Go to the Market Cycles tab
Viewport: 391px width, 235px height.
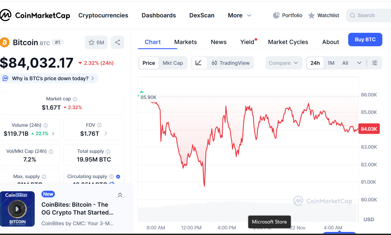288,42
